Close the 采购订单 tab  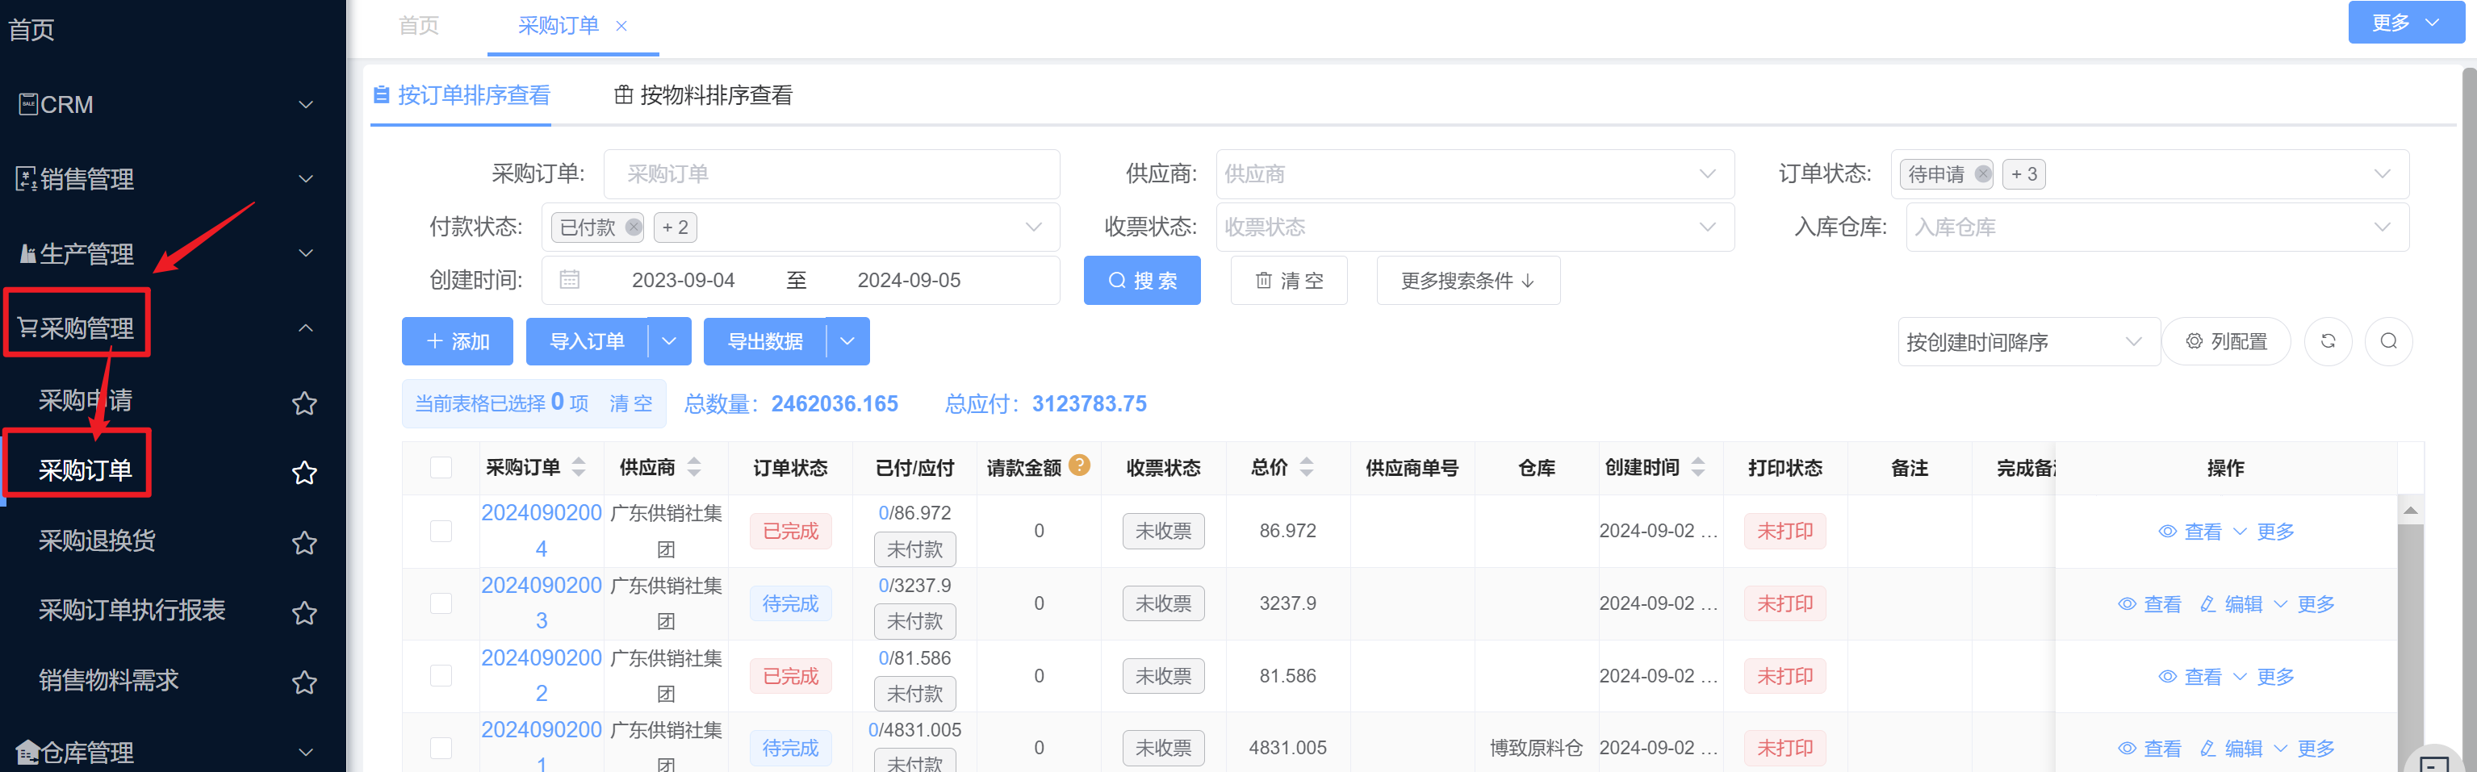[x=621, y=26]
